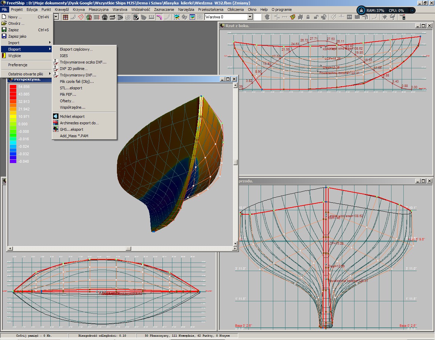Image resolution: width=435 pixels, height=340 pixels.
Task: Click the control net toggle icon in toolbar
Action: click(66, 17)
